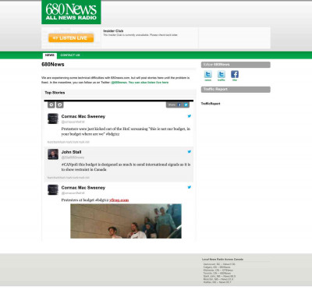Viewport: 312px width, 290px height.
Task: Click the 680News page heading
Action: point(53,65)
